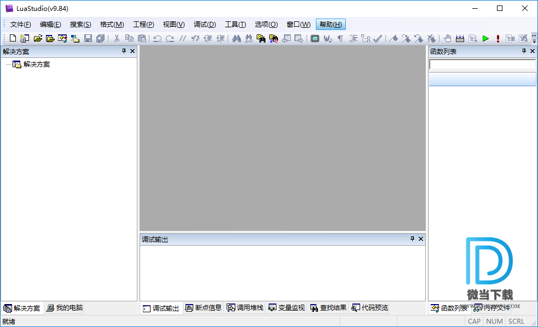
Task: Click the find in files folder-binoculars icon
Action: pos(261,38)
